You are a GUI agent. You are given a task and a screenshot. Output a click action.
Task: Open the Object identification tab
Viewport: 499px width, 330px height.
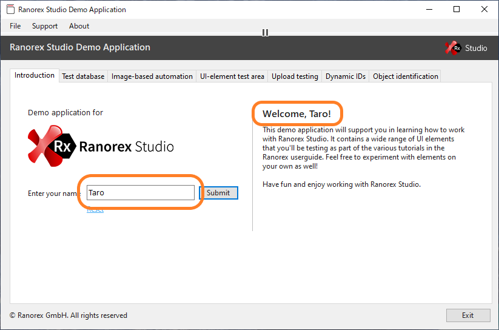coord(406,76)
